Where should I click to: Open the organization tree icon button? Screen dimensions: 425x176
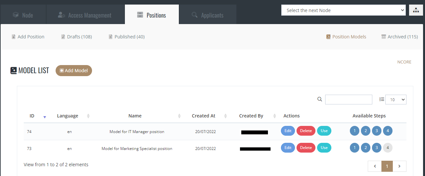416,10
